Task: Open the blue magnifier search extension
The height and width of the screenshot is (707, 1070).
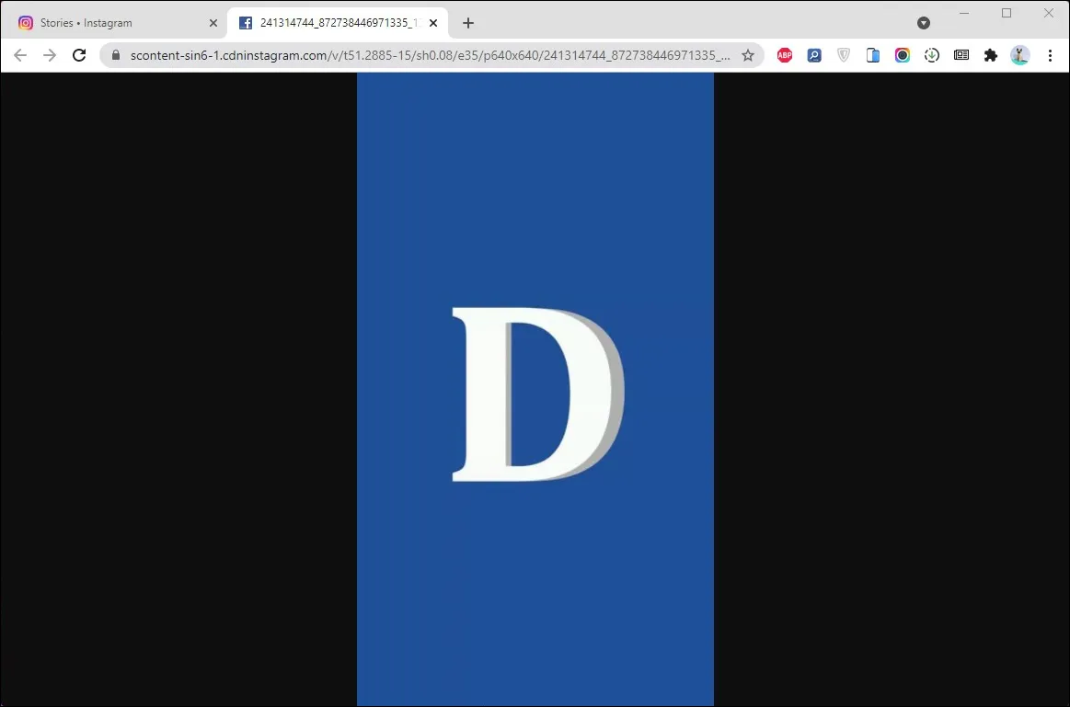Action: click(x=814, y=55)
